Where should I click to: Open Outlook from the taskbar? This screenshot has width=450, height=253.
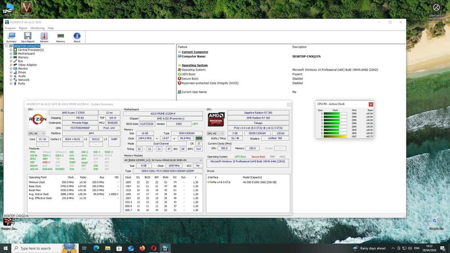[x=130, y=248]
